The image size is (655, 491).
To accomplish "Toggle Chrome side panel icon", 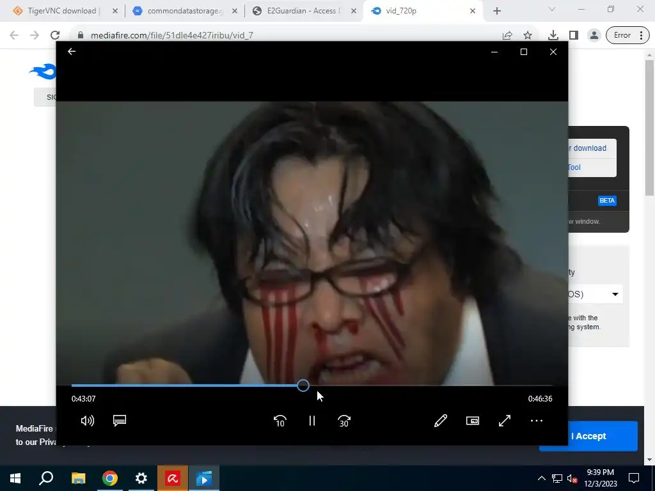I will tap(574, 35).
